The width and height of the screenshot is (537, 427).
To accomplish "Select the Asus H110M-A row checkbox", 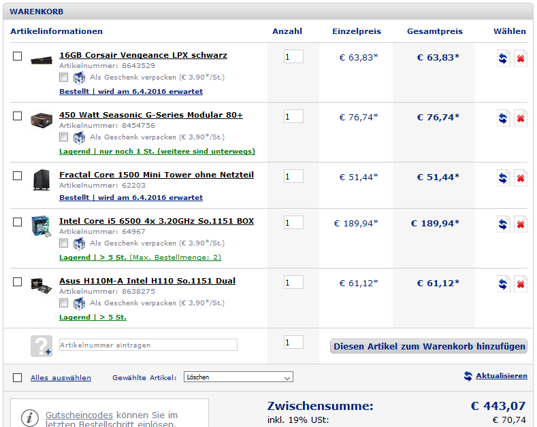I will pos(17,282).
